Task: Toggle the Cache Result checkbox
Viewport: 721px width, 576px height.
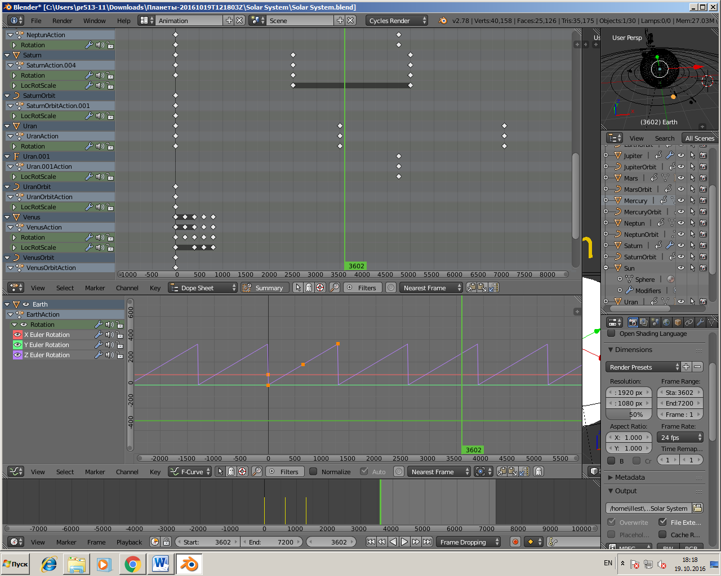Action: point(662,534)
